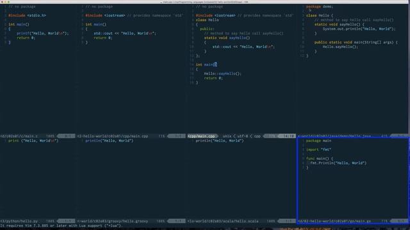410x230 pixels.
Task: Click the 'package main' line
Action: (318, 141)
